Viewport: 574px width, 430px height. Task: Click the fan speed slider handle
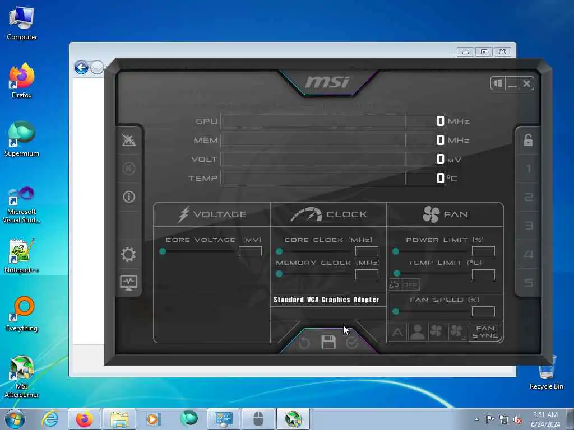pyautogui.click(x=396, y=311)
